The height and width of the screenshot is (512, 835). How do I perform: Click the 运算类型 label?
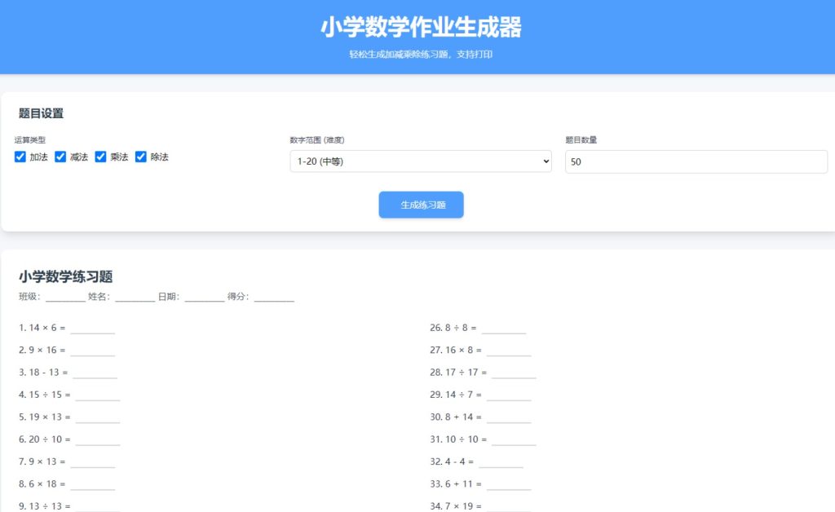[30, 139]
